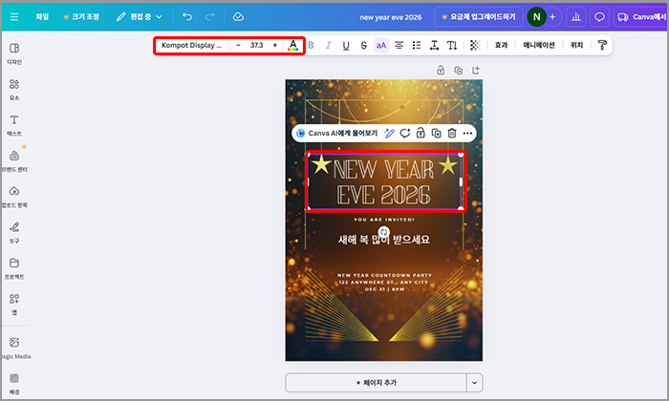
Task: Open the Kompot Display font dropdown
Action: 191,45
